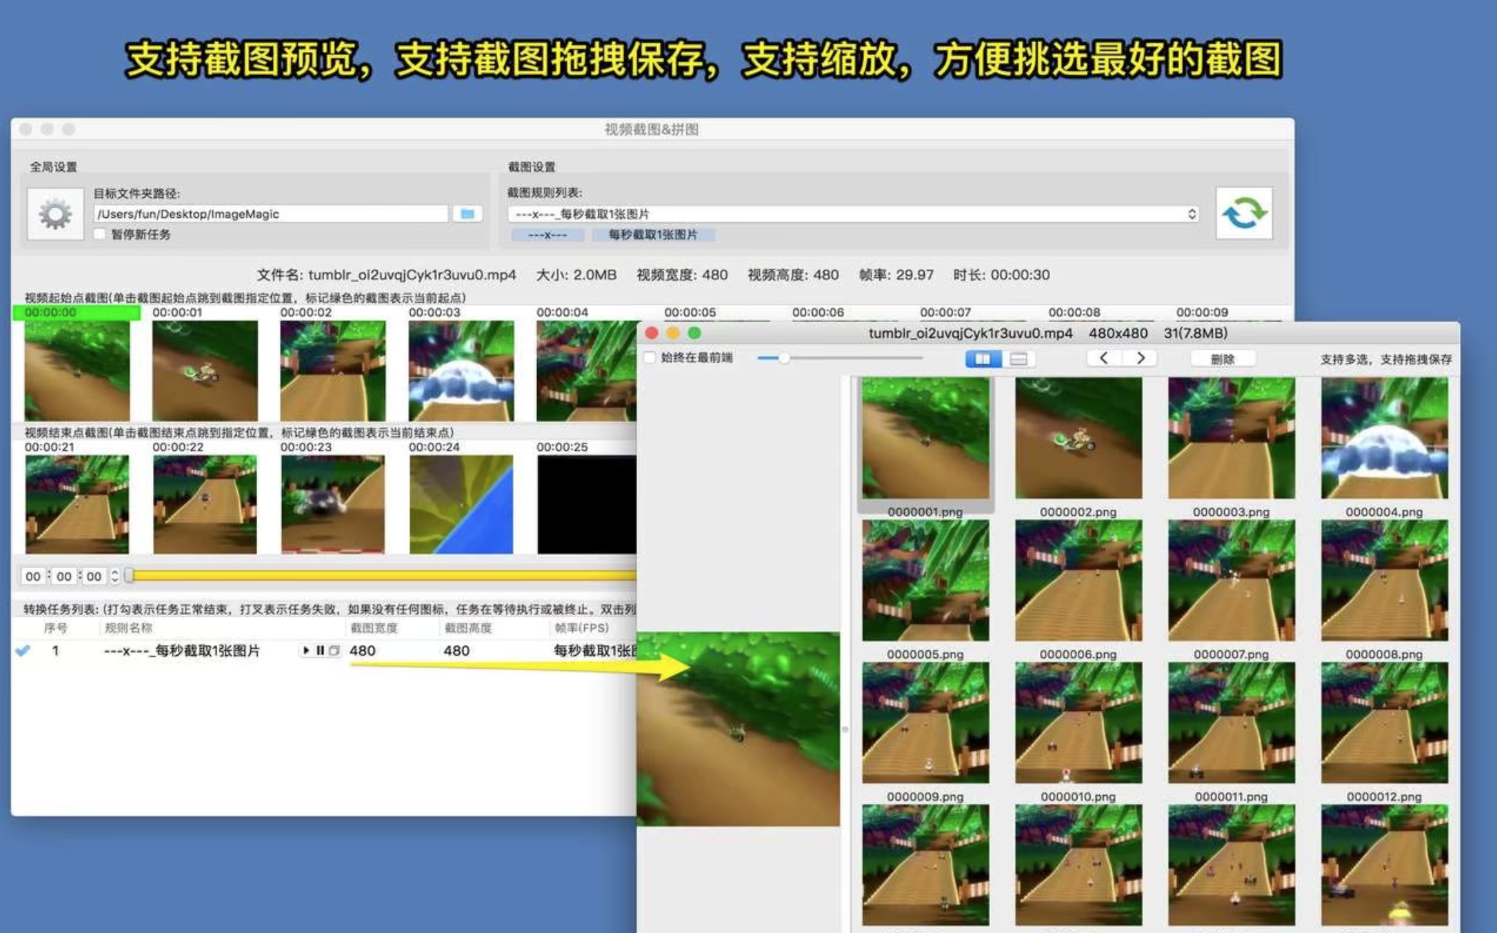This screenshot has width=1497, height=933.
Task: Click the 删除 button
Action: [x=1222, y=359]
